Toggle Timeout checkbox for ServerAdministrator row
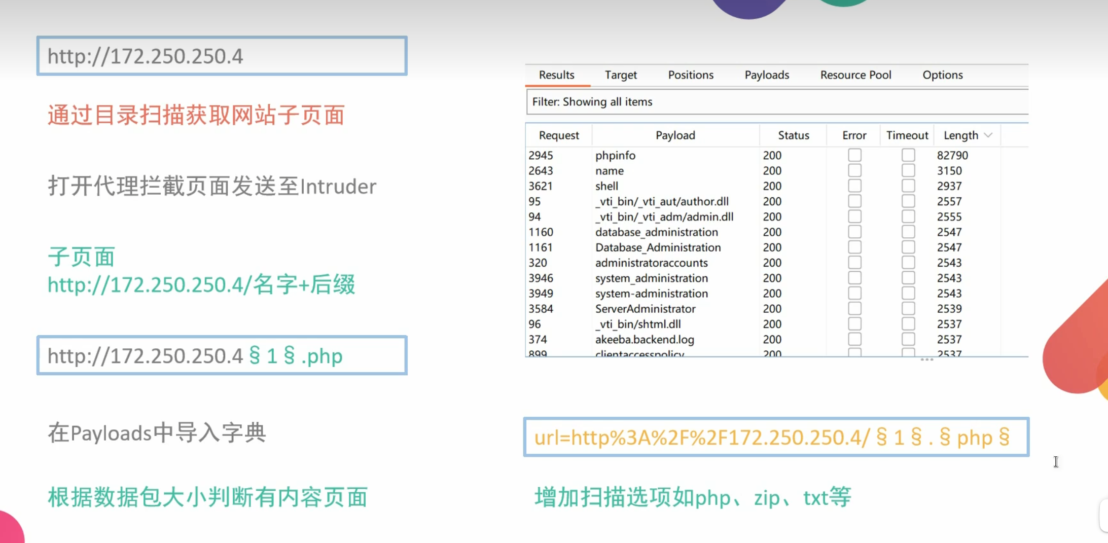 tap(908, 309)
